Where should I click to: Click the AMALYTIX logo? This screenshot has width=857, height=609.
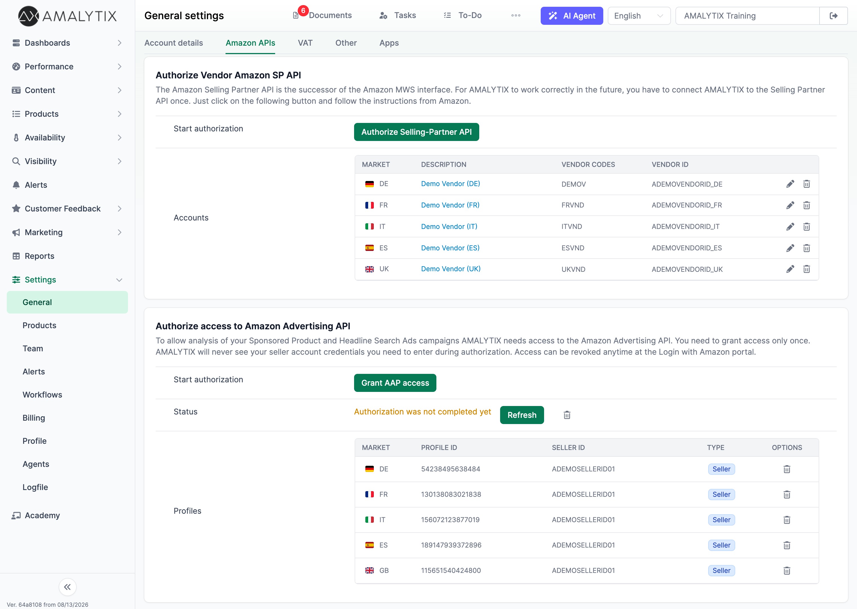pyautogui.click(x=67, y=16)
